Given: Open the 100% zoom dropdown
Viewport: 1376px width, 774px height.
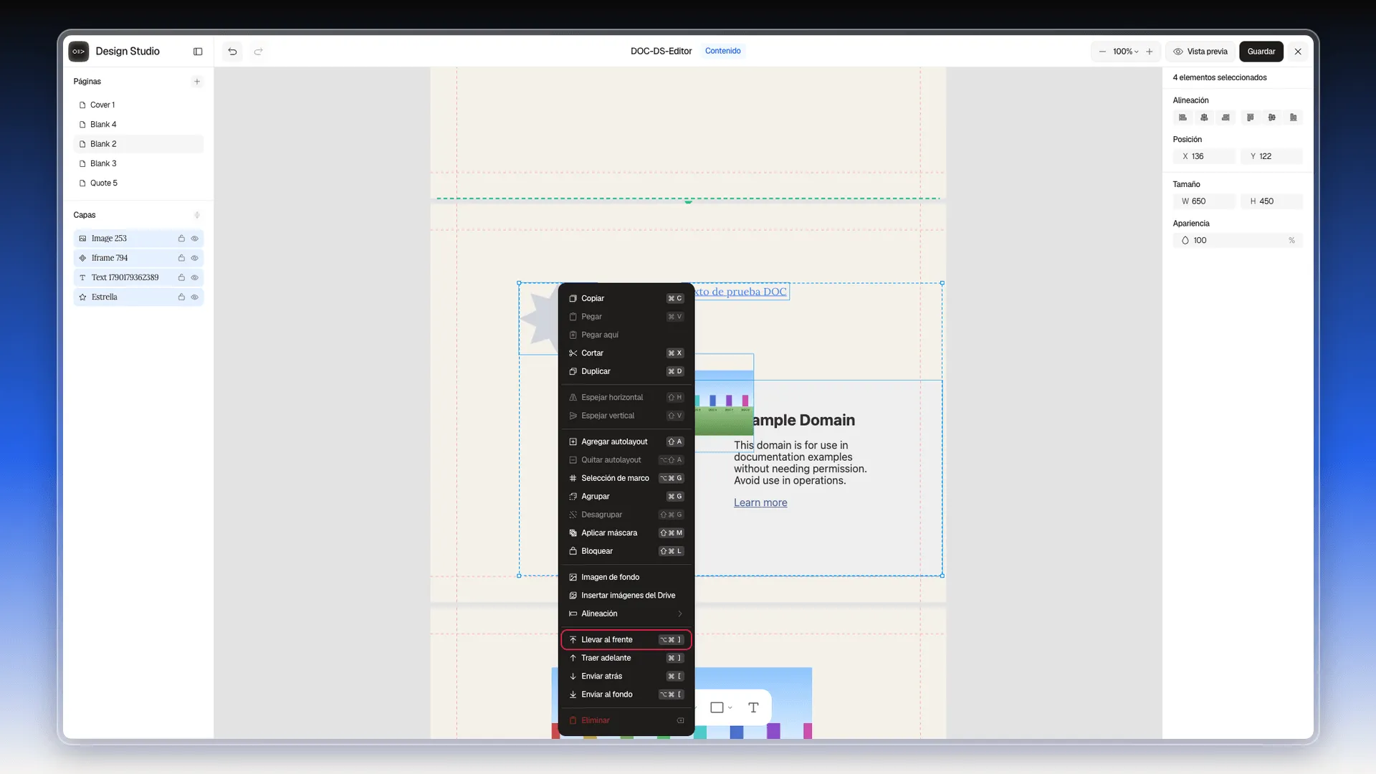Looking at the screenshot, I should [1126, 52].
